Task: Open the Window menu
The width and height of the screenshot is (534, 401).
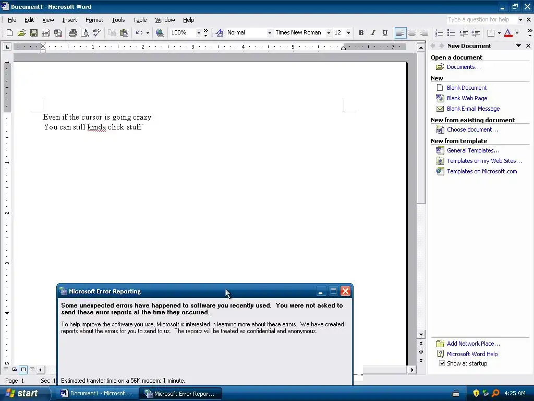Action: point(165,20)
